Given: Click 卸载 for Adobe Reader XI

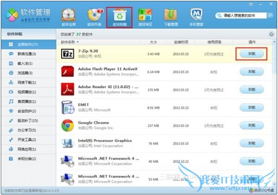Looking at the screenshot, I should tap(252, 90).
